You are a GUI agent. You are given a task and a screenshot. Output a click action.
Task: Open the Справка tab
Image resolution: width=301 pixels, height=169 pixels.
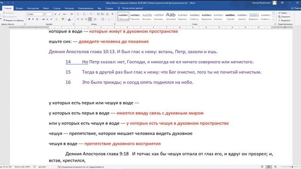[x=109, y=8]
